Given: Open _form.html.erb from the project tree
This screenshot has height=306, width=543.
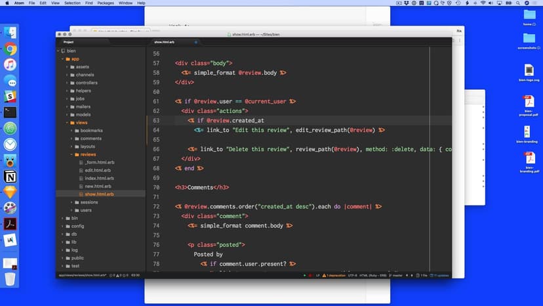Looking at the screenshot, I should (99, 162).
